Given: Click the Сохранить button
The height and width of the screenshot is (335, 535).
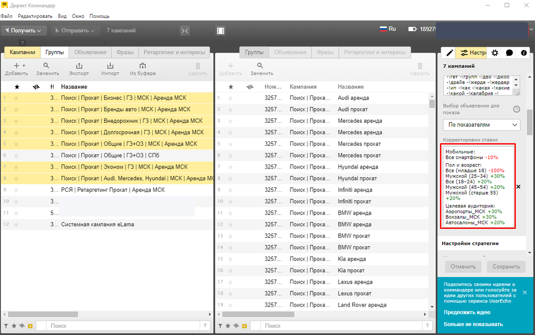Looking at the screenshot, I should [506, 267].
